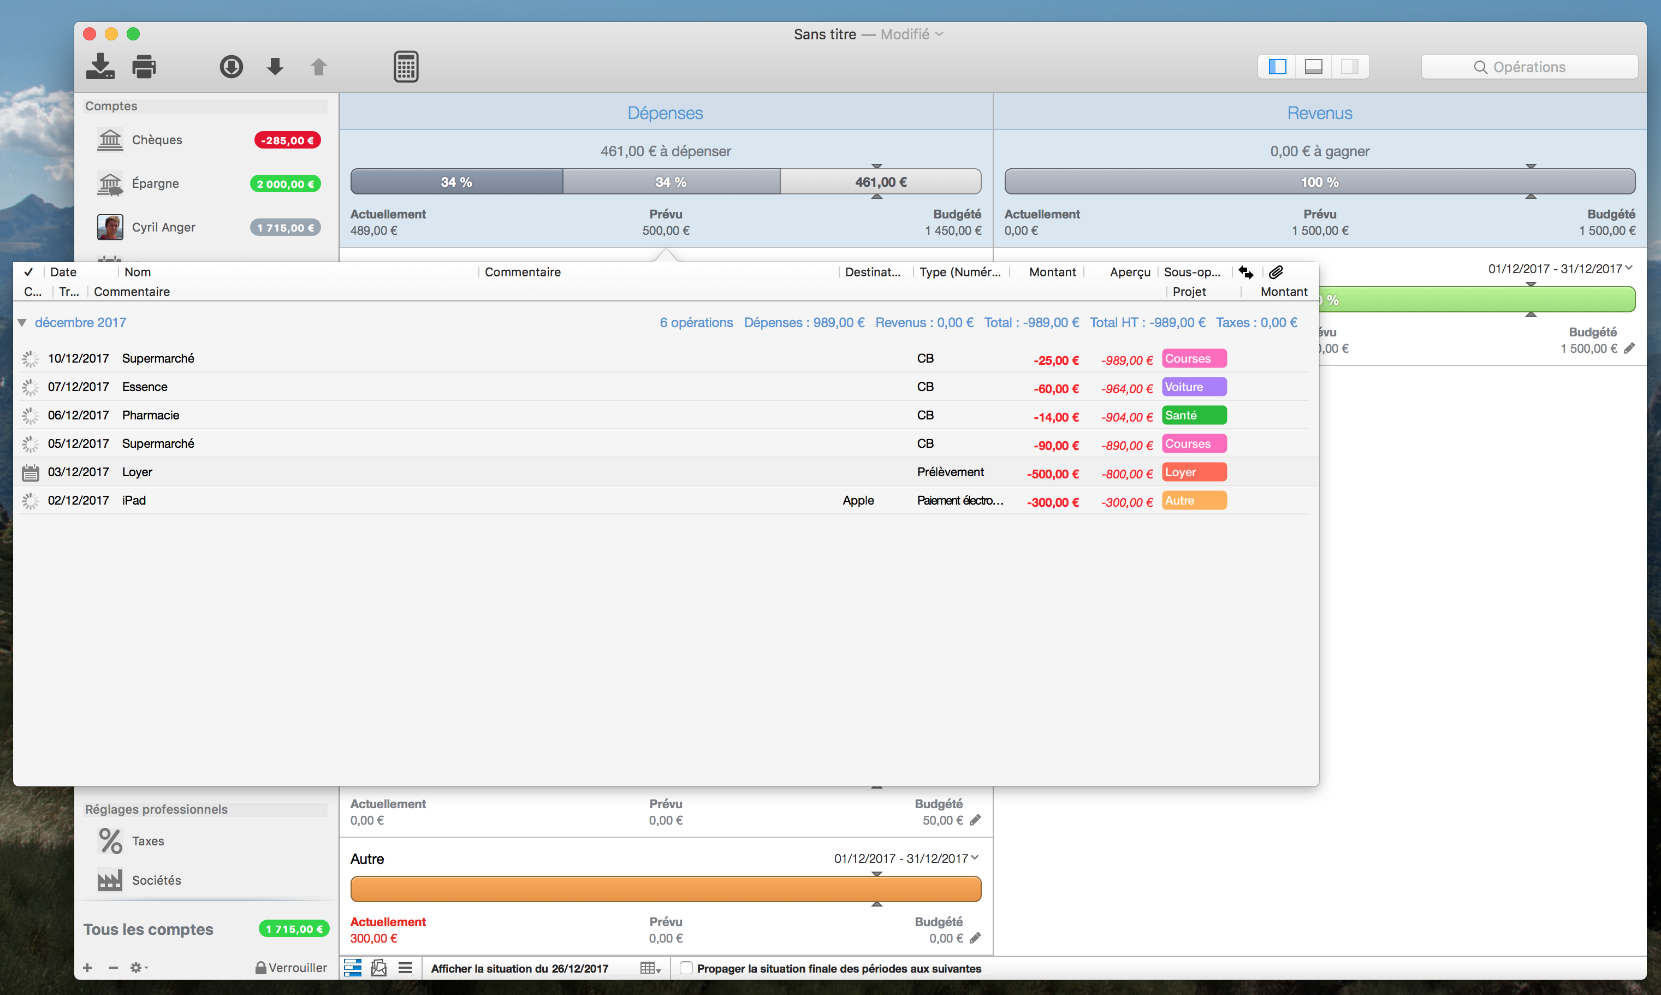Click Afficher la situation du 26/12/2017
Screen dimensions: 1661x995
click(x=519, y=968)
